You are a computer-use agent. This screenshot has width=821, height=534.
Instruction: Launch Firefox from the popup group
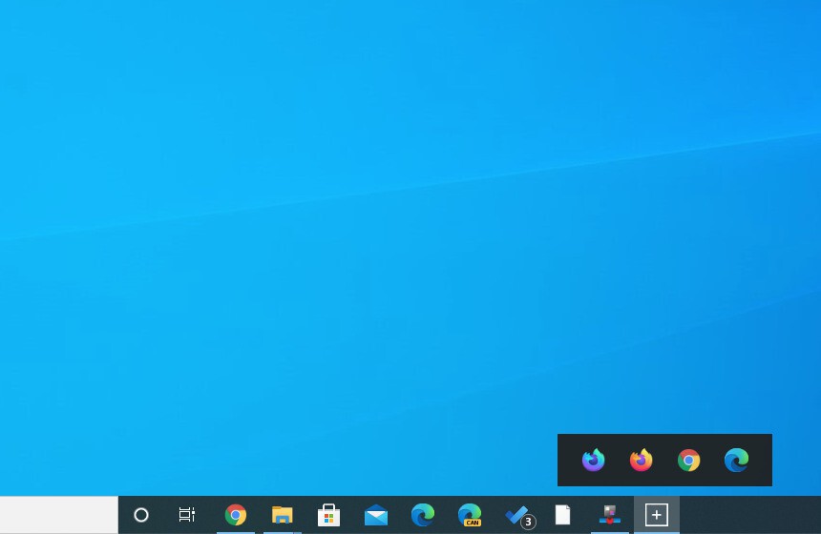tap(641, 461)
